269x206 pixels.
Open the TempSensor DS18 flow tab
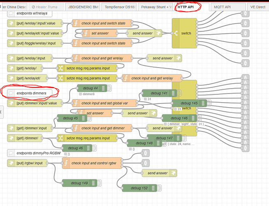pyautogui.click(x=119, y=7)
